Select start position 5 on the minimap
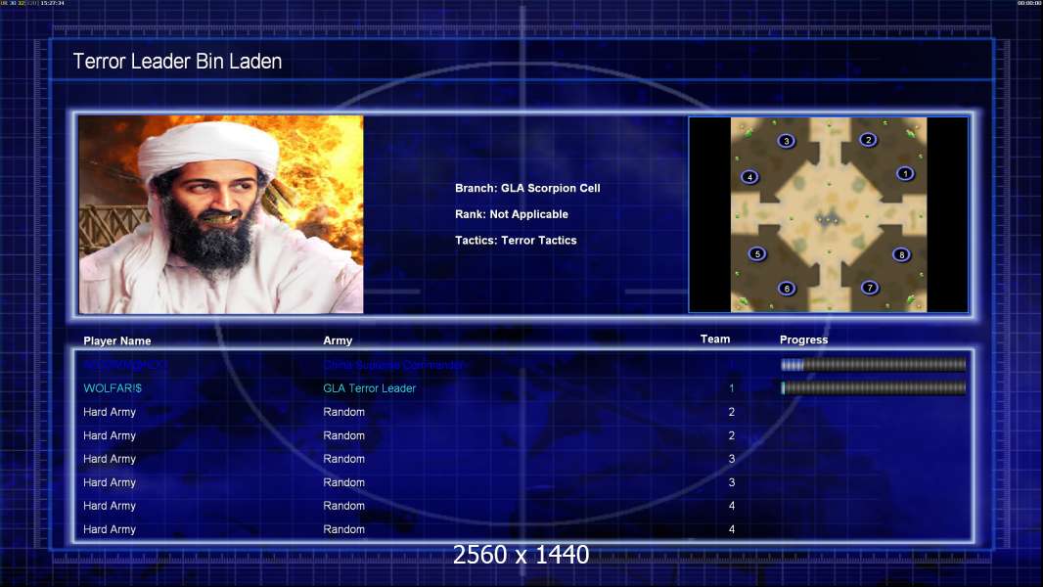 tap(757, 254)
